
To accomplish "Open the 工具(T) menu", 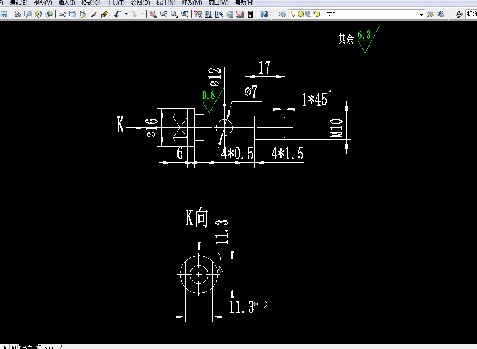I will click(116, 3).
